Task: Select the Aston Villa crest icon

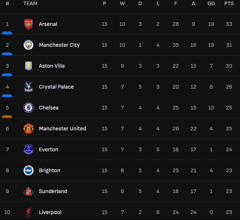Action: click(x=28, y=66)
